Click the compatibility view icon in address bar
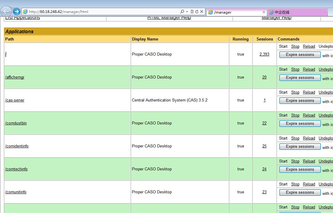 point(192,12)
